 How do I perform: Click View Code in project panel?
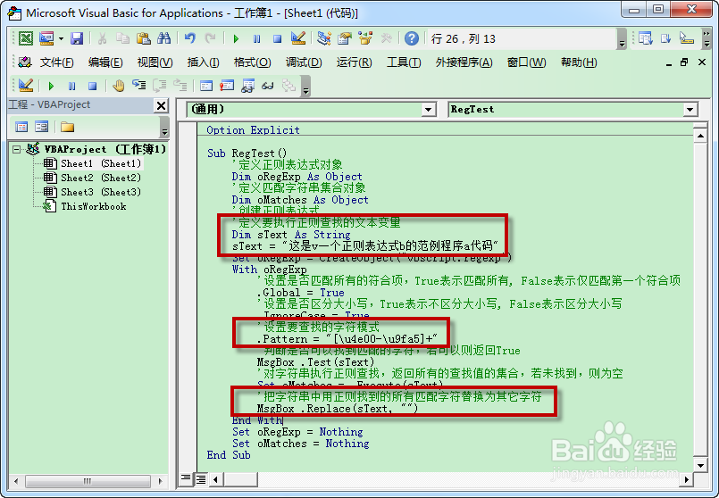(21, 127)
